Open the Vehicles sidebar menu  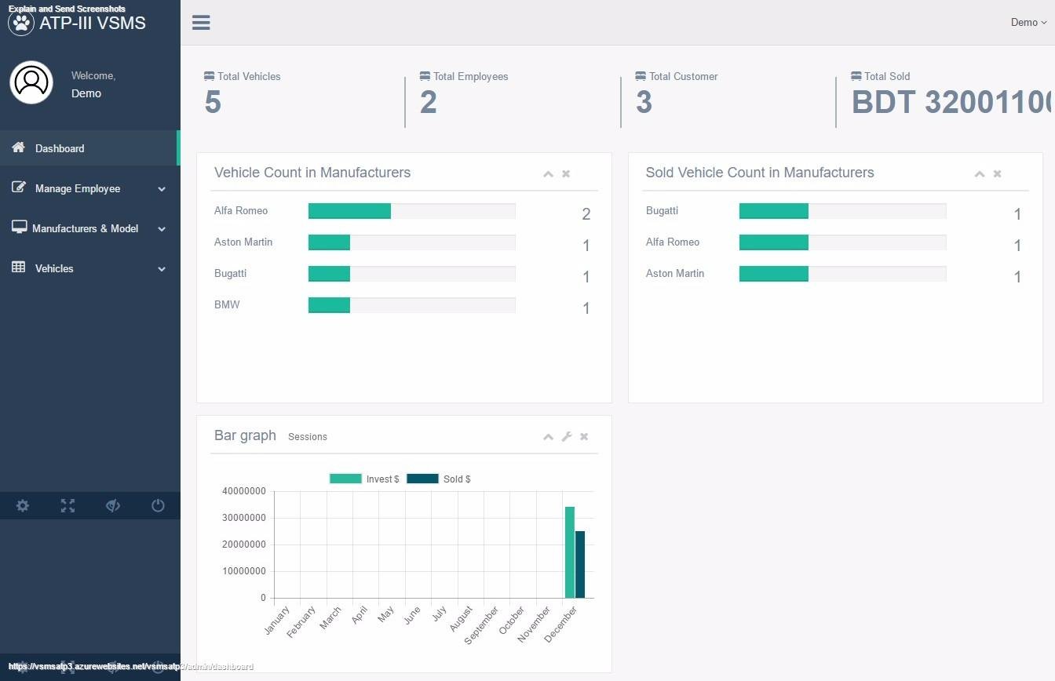(x=54, y=268)
